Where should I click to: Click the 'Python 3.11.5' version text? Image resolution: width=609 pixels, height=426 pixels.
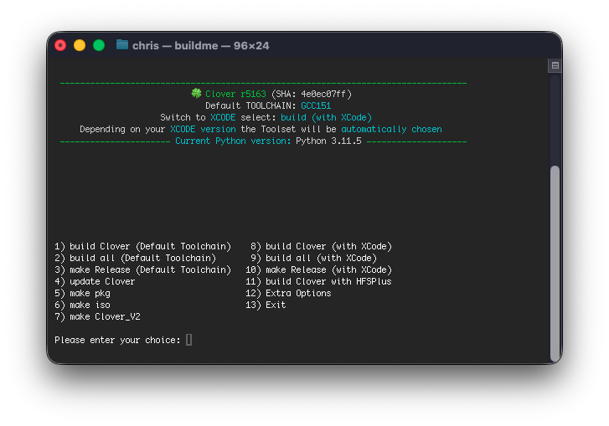tap(328, 141)
